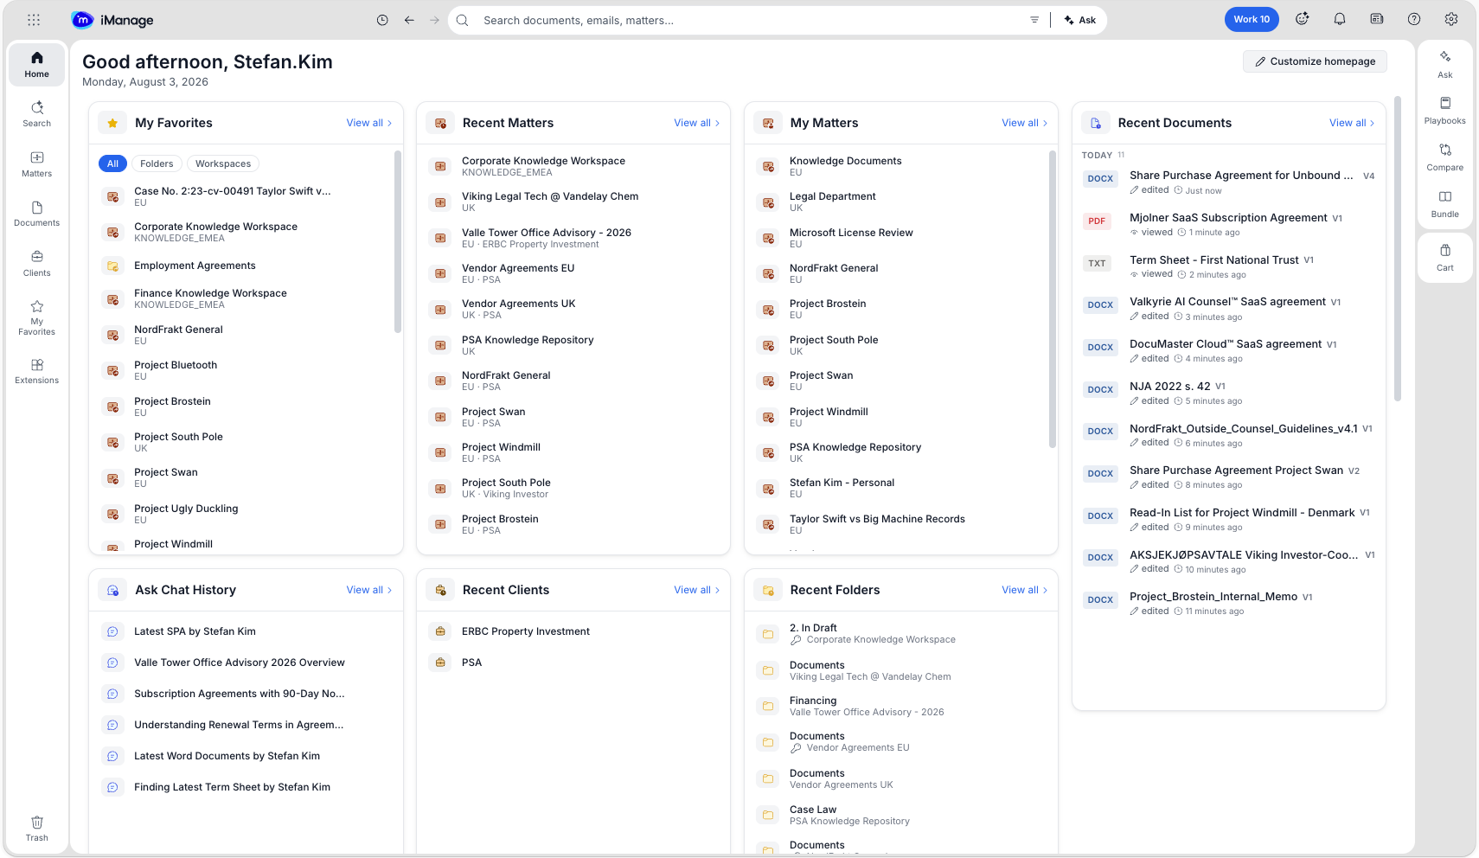Open the news panel icon
This screenshot has height=858, width=1479.
pyautogui.click(x=1377, y=19)
